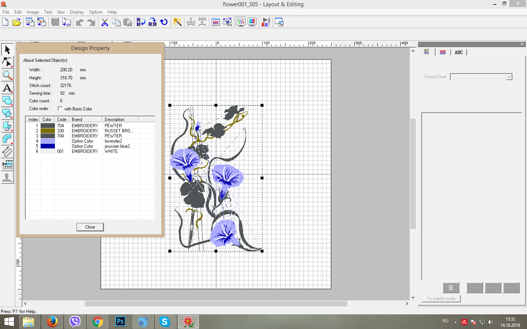Click the horizontal scrollbar right arrow
The width and height of the screenshot is (527, 329).
[407, 303]
